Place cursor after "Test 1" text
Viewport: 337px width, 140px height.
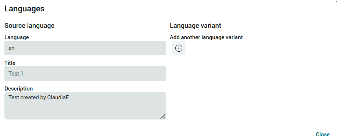pos(24,74)
